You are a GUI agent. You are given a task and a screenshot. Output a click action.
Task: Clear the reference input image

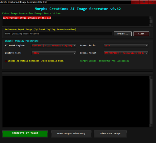click(141, 34)
